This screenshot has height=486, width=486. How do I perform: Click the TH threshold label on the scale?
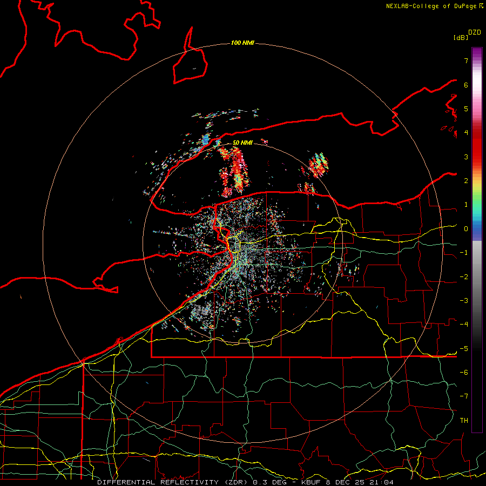coord(464,421)
